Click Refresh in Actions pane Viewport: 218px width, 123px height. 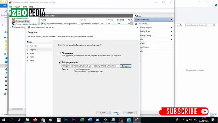click(142, 43)
